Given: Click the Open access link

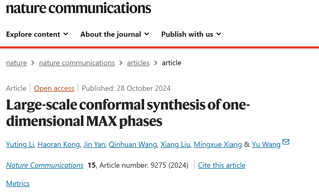Looking at the screenshot, I should [54, 88].
